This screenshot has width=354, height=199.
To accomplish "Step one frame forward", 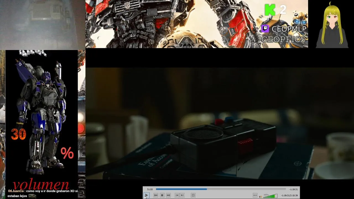I will click(182, 195).
